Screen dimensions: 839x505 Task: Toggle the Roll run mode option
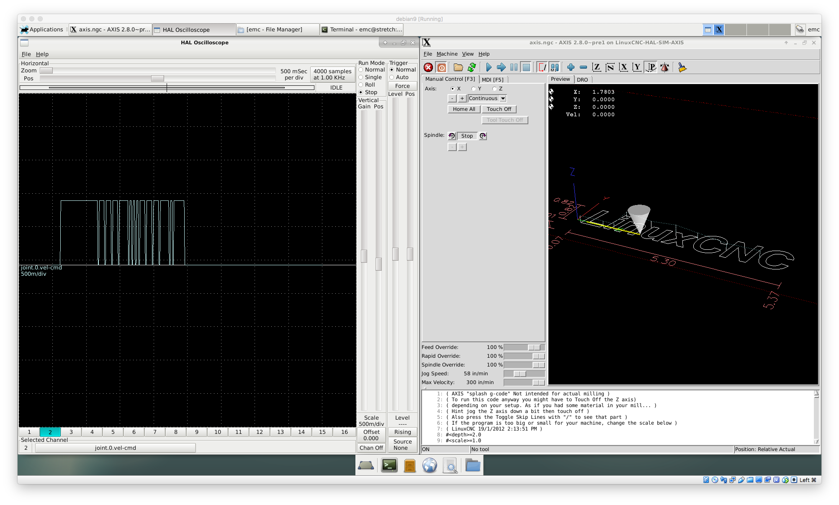coord(360,84)
